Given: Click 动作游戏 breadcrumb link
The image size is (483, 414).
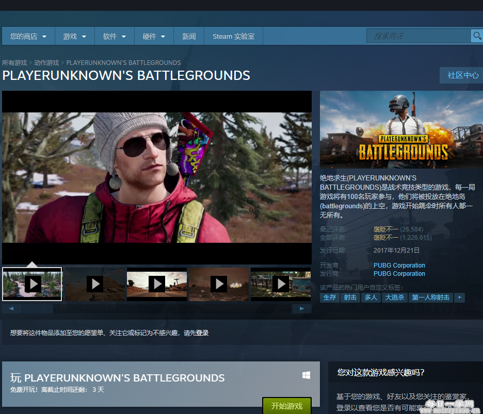Looking at the screenshot, I should pyautogui.click(x=46, y=63).
